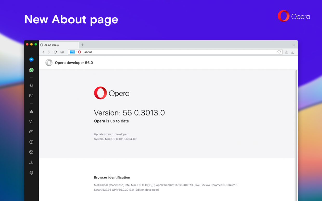The height and width of the screenshot is (201, 322).
Task: Go back to previous page
Action: 43,52
